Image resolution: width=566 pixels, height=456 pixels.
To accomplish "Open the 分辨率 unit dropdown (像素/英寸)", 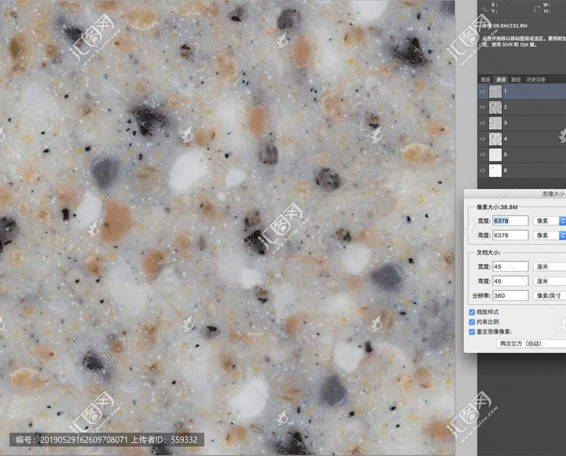I will coord(550,296).
